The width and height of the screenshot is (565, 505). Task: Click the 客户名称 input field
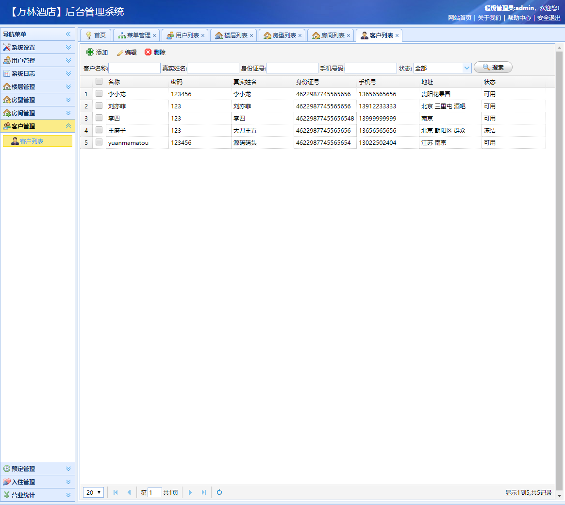134,68
